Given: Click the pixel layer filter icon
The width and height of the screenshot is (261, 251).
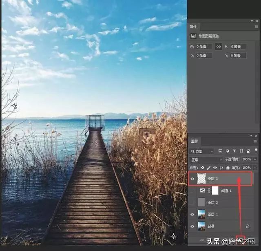Looking at the screenshot, I should click(221, 151).
